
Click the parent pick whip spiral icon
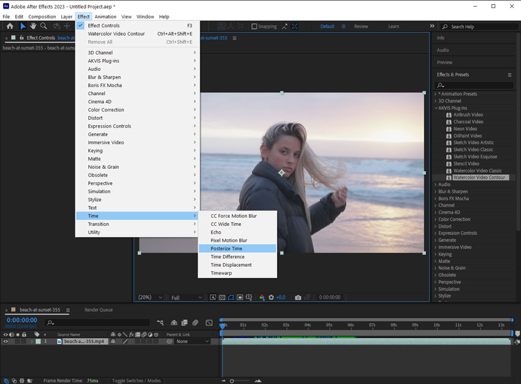[169, 341]
